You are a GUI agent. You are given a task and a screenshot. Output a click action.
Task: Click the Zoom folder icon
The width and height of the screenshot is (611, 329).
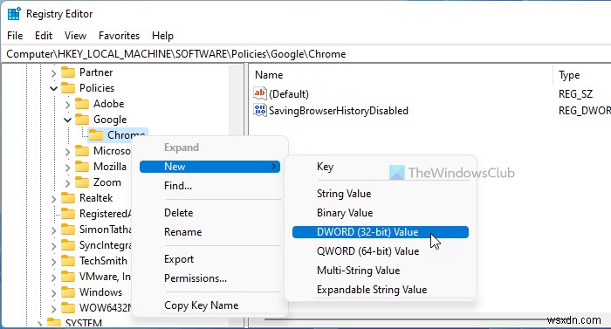click(x=82, y=182)
